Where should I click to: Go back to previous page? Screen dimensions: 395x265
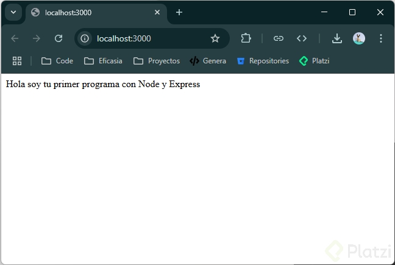coord(15,38)
